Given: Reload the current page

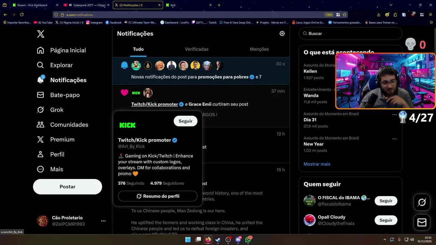Looking at the screenshot, I should [x=22, y=15].
